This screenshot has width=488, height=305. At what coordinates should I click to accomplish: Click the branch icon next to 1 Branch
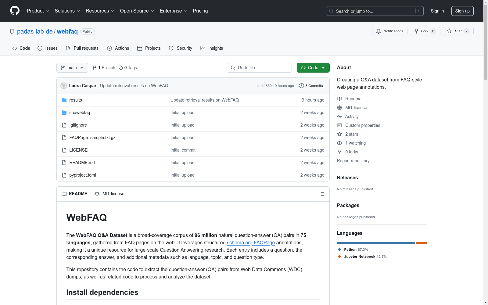95,68
